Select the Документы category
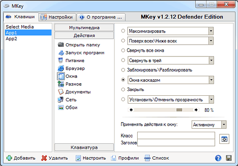This screenshot has height=166, width=238. [74, 92]
